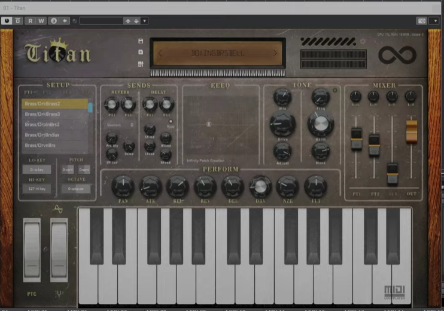Image resolution: width=444 pixels, height=311 pixels.
Task: Open the dropdown next to the camera icon
Action: [x=435, y=21]
